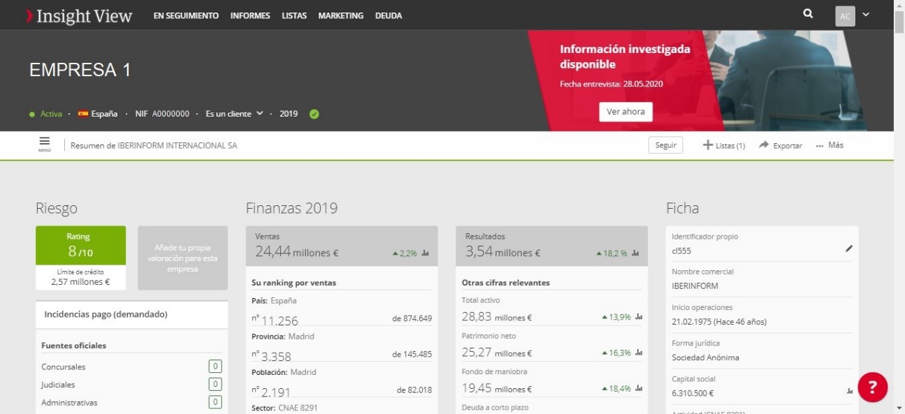The width and height of the screenshot is (905, 414).
Task: Click the Patrimonio neto value '25,27 millones €'
Action: [497, 353]
